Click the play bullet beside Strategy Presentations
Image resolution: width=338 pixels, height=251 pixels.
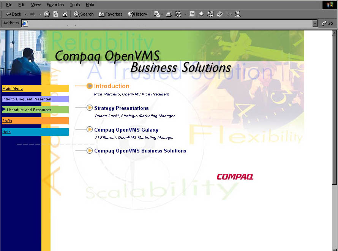[x=90, y=108]
